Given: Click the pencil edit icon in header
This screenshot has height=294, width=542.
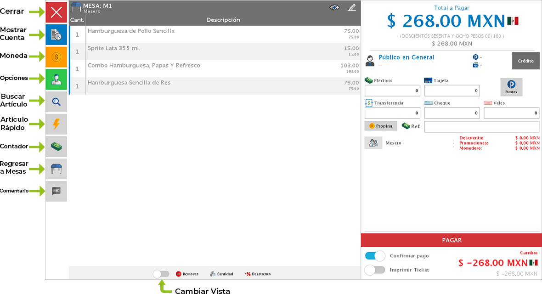Looking at the screenshot, I should pos(352,8).
